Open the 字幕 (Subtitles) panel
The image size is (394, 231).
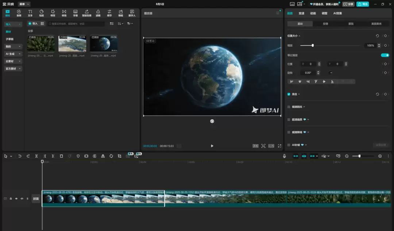(76, 13)
